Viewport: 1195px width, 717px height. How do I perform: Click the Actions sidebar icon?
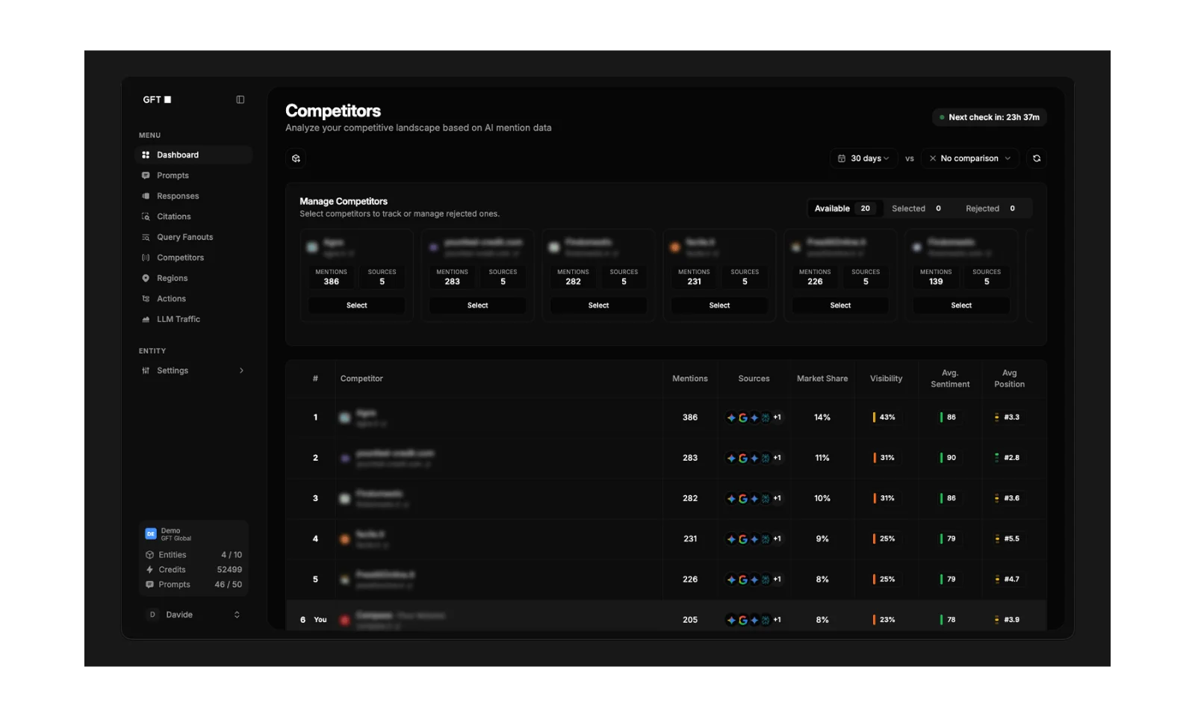(146, 299)
